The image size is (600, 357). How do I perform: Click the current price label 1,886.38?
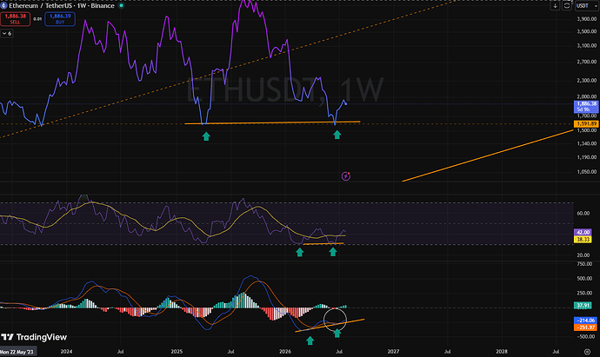pyautogui.click(x=587, y=106)
